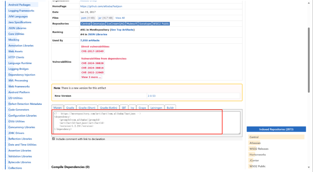
Task: Switch to the Gradle tab
Action: coord(70,108)
